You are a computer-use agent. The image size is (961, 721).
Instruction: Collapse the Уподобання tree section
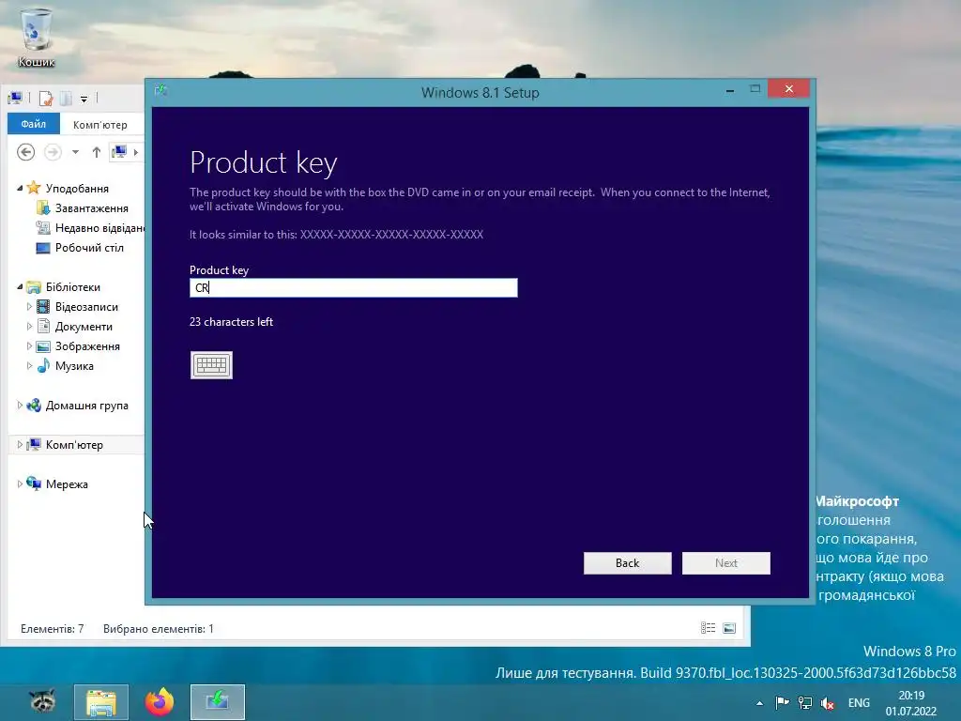click(x=20, y=188)
